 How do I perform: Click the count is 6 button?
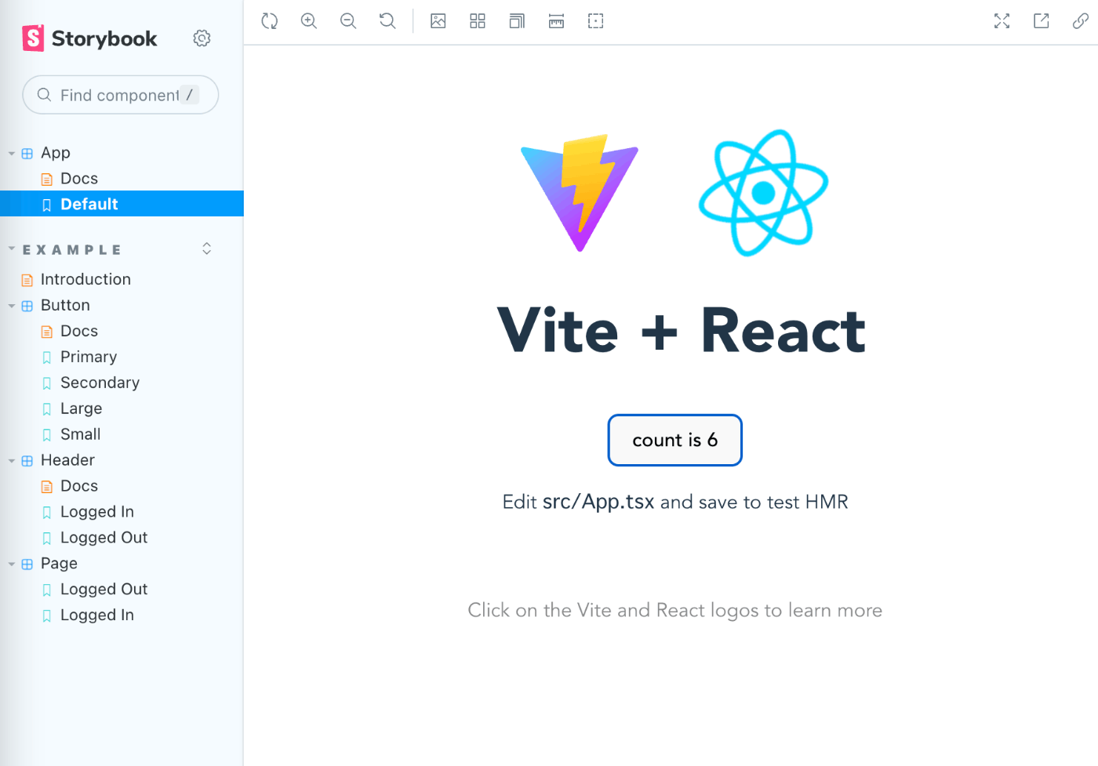click(675, 440)
